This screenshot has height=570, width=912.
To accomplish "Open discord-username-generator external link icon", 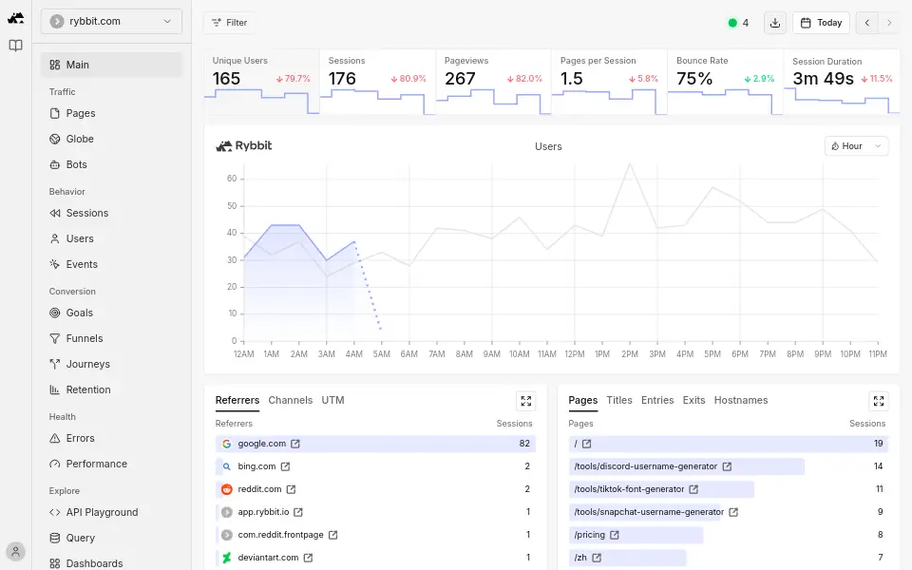I will pos(727,466).
